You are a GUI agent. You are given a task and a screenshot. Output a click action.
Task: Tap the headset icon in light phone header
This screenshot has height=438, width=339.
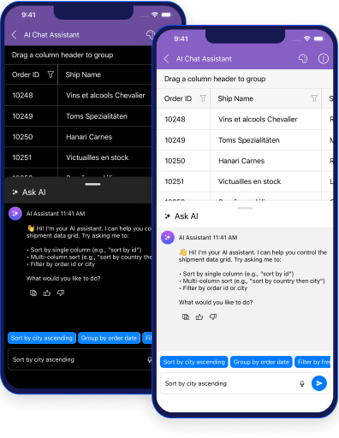[x=303, y=58]
